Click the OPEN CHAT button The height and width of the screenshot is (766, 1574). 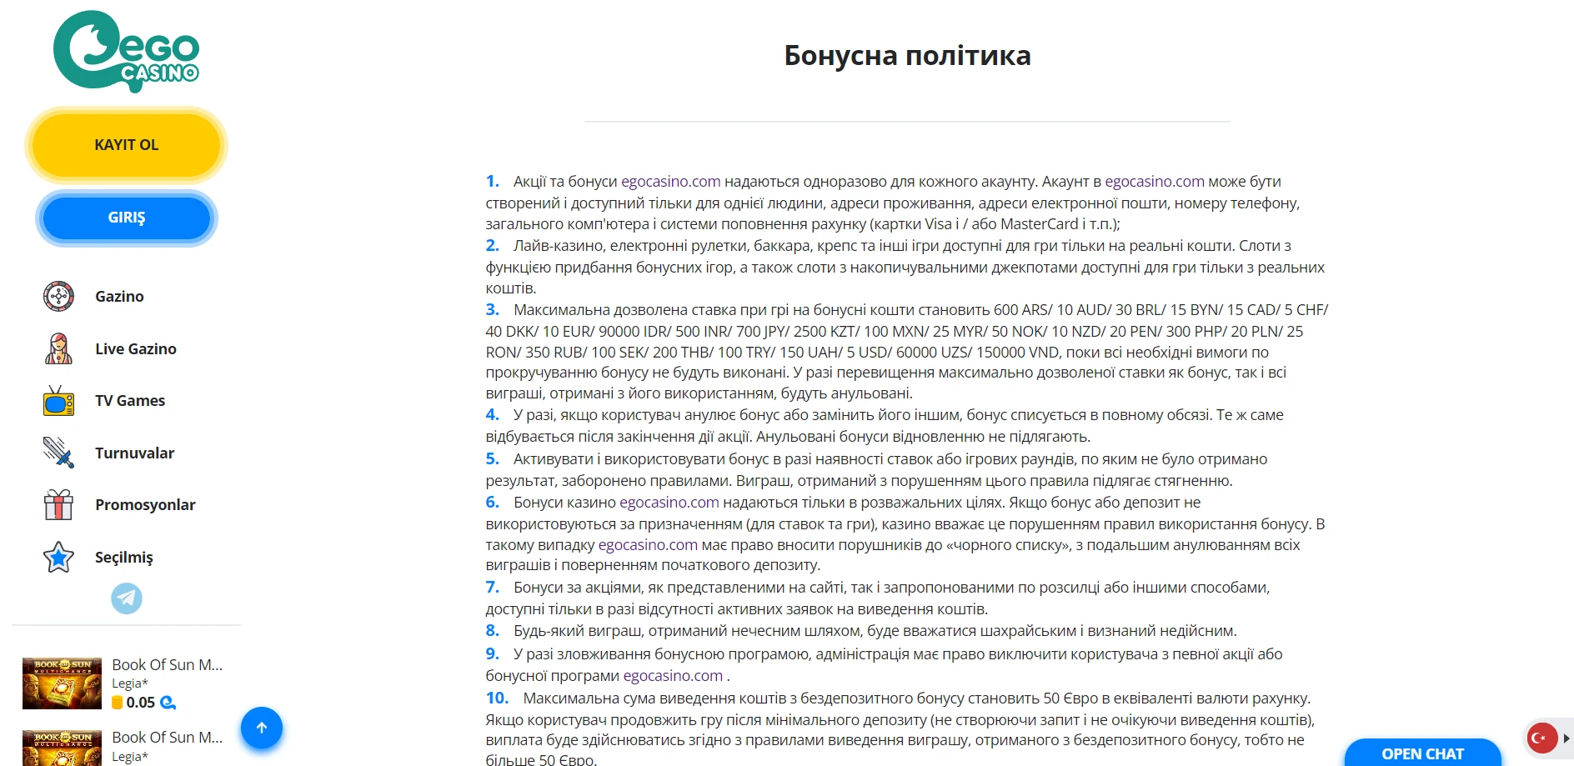click(x=1422, y=753)
